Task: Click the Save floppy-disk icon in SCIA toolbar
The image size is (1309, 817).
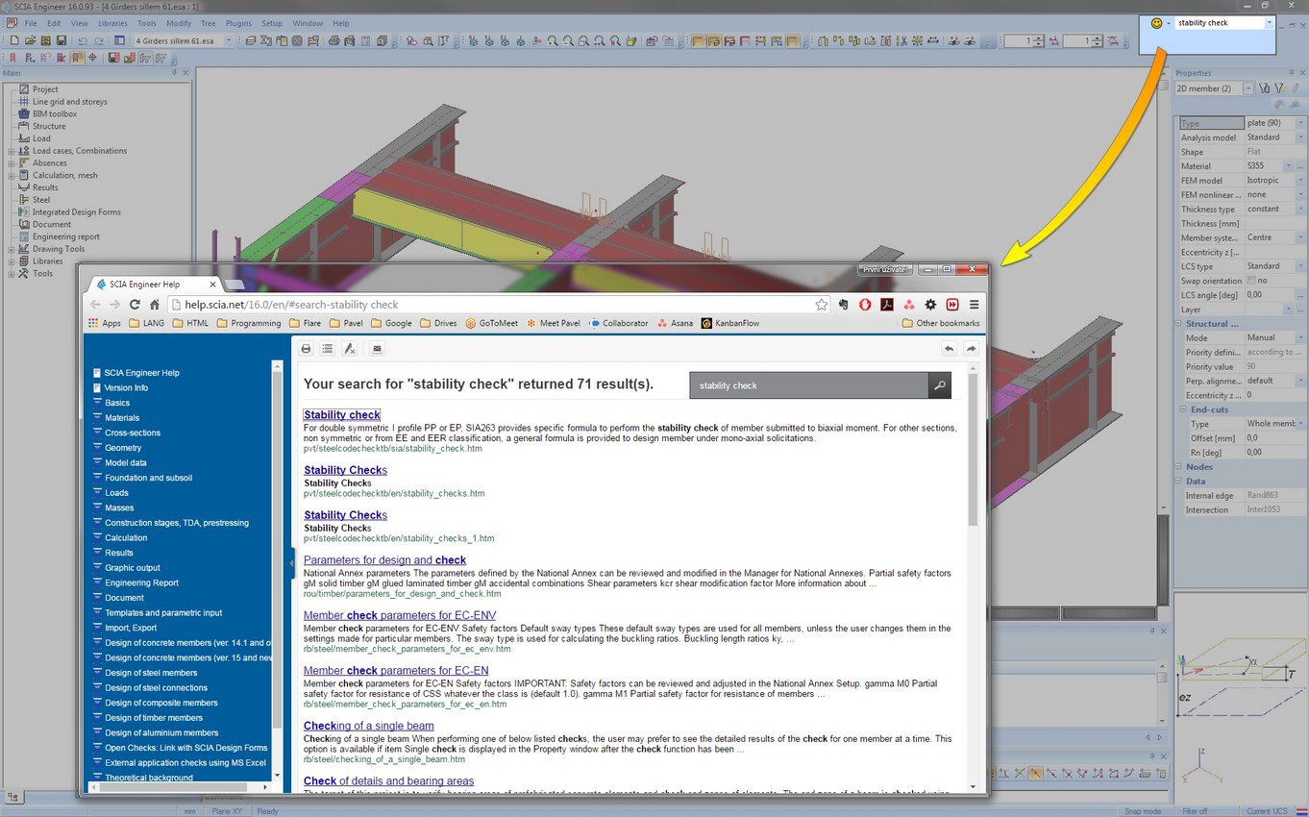Action: pos(61,41)
